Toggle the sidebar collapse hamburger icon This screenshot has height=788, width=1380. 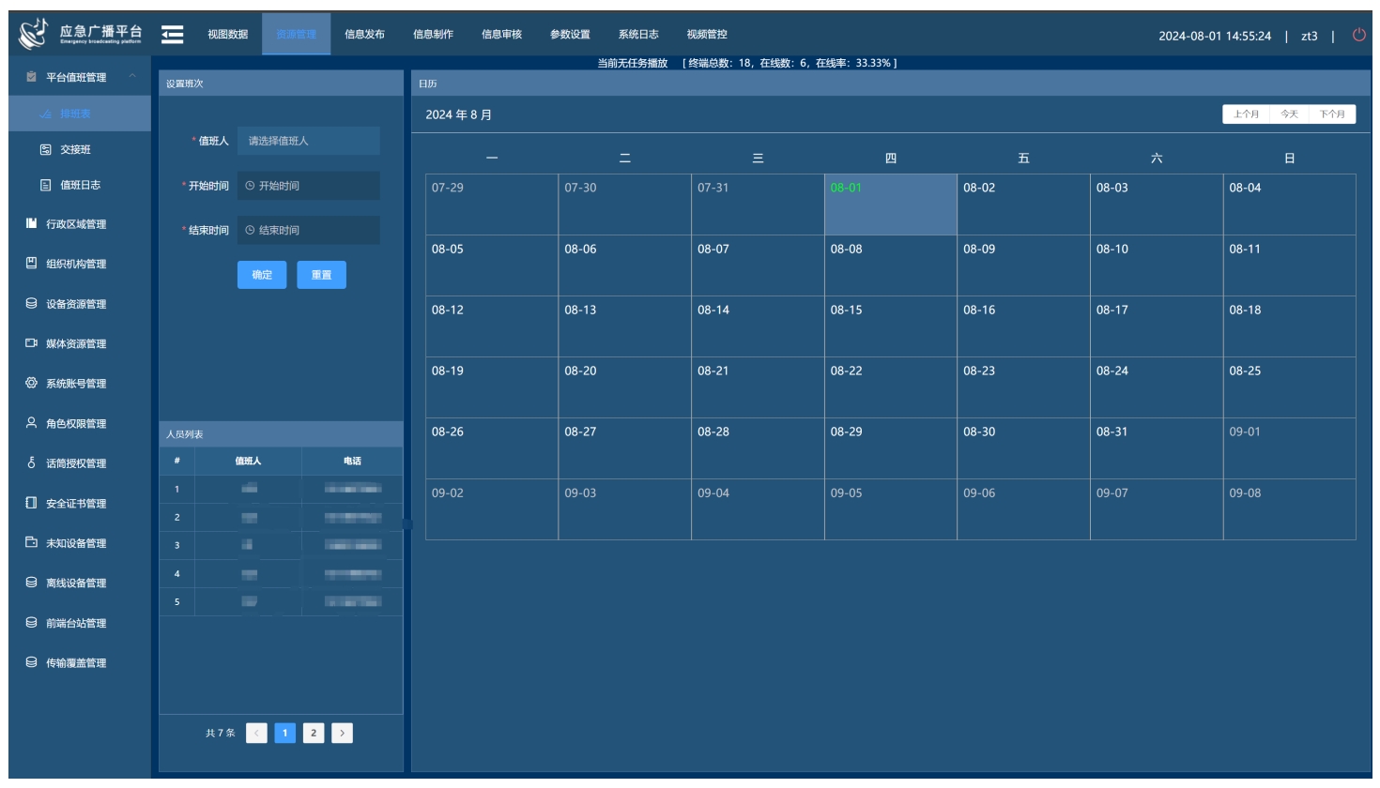pyautogui.click(x=173, y=35)
